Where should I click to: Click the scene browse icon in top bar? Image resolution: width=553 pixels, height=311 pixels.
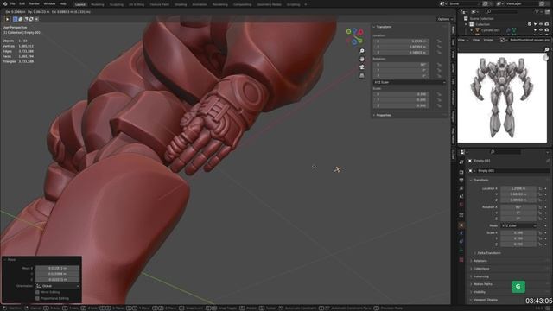coord(442,3)
